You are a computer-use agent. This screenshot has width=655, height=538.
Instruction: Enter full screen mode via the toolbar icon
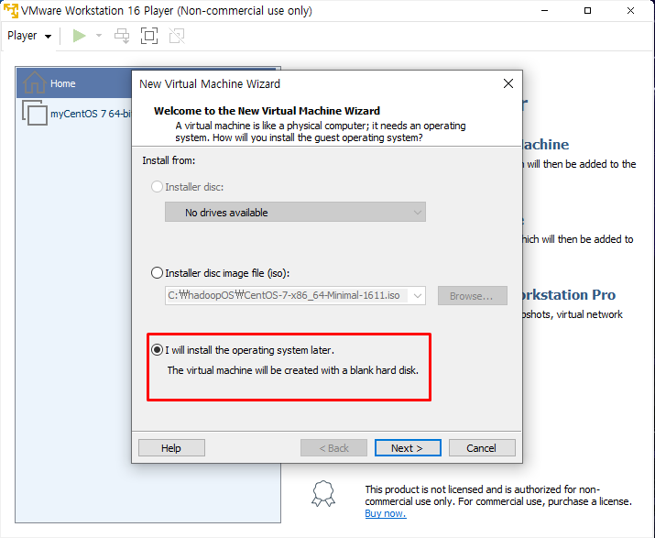point(149,36)
